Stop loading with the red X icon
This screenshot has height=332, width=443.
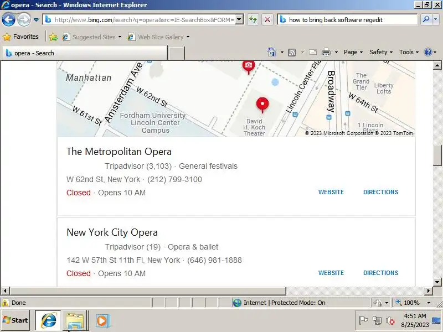(267, 20)
